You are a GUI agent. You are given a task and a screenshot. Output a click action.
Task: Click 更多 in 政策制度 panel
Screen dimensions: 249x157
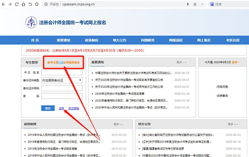[x=118, y=124]
